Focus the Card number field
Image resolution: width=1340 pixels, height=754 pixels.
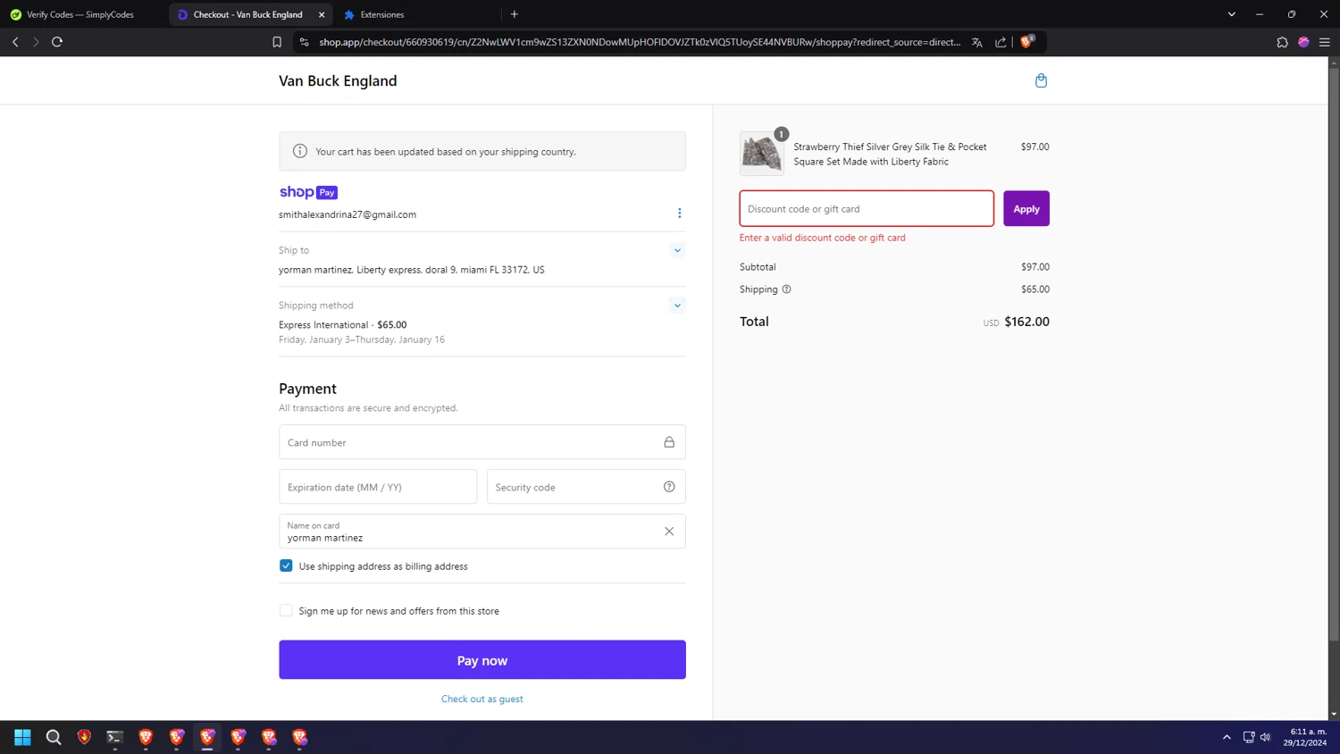[x=482, y=442]
